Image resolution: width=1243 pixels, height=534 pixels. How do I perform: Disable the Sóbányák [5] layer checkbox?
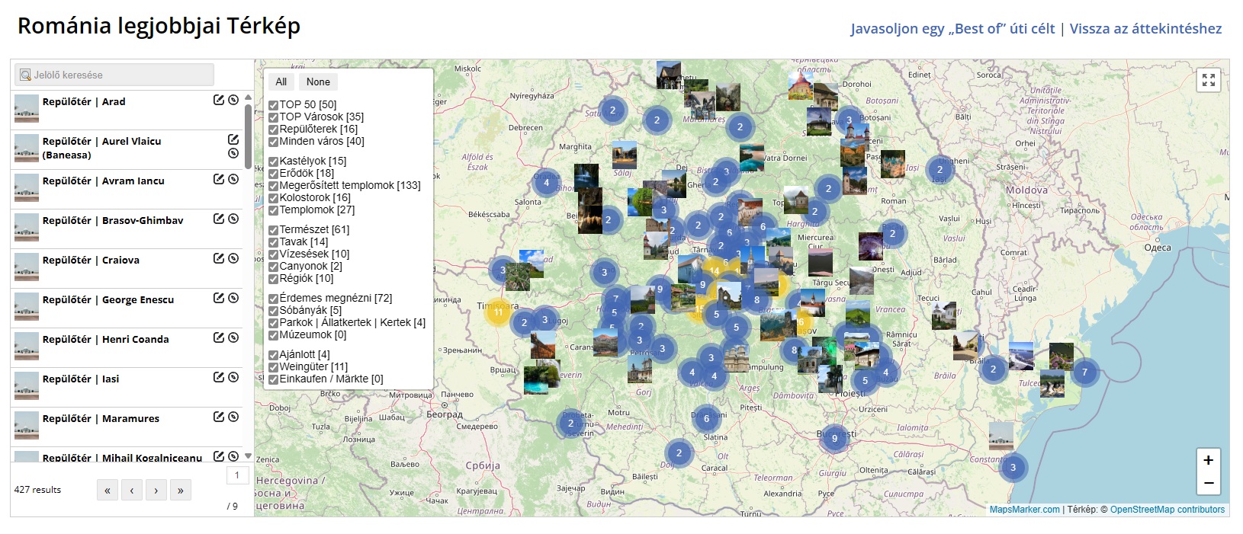tap(273, 311)
